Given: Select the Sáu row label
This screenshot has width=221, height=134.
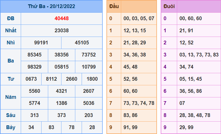Looking at the screenshot, I should (11, 115).
